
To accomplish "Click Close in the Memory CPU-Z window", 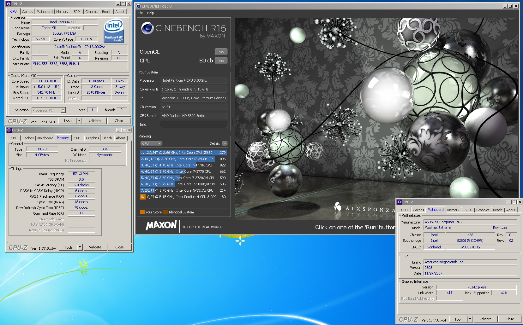I will (x=120, y=247).
